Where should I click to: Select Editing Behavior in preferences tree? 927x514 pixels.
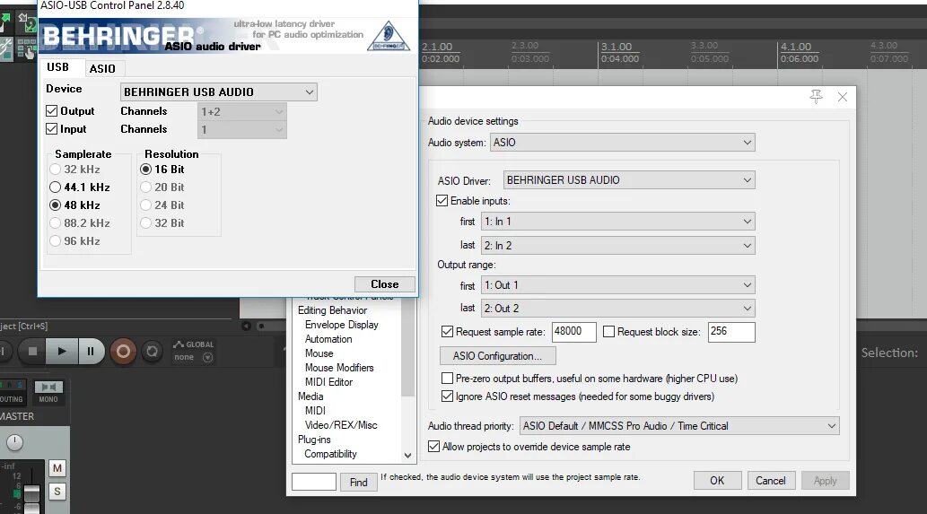[332, 310]
